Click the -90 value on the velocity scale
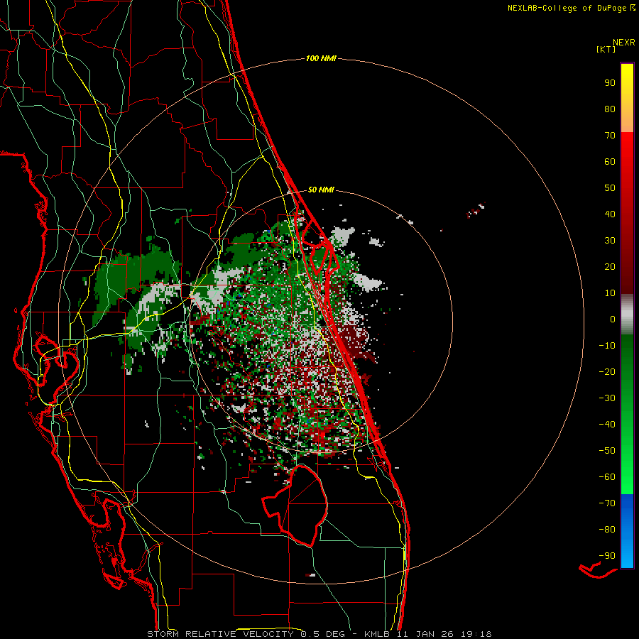This screenshot has width=639, height=639. pyautogui.click(x=607, y=556)
